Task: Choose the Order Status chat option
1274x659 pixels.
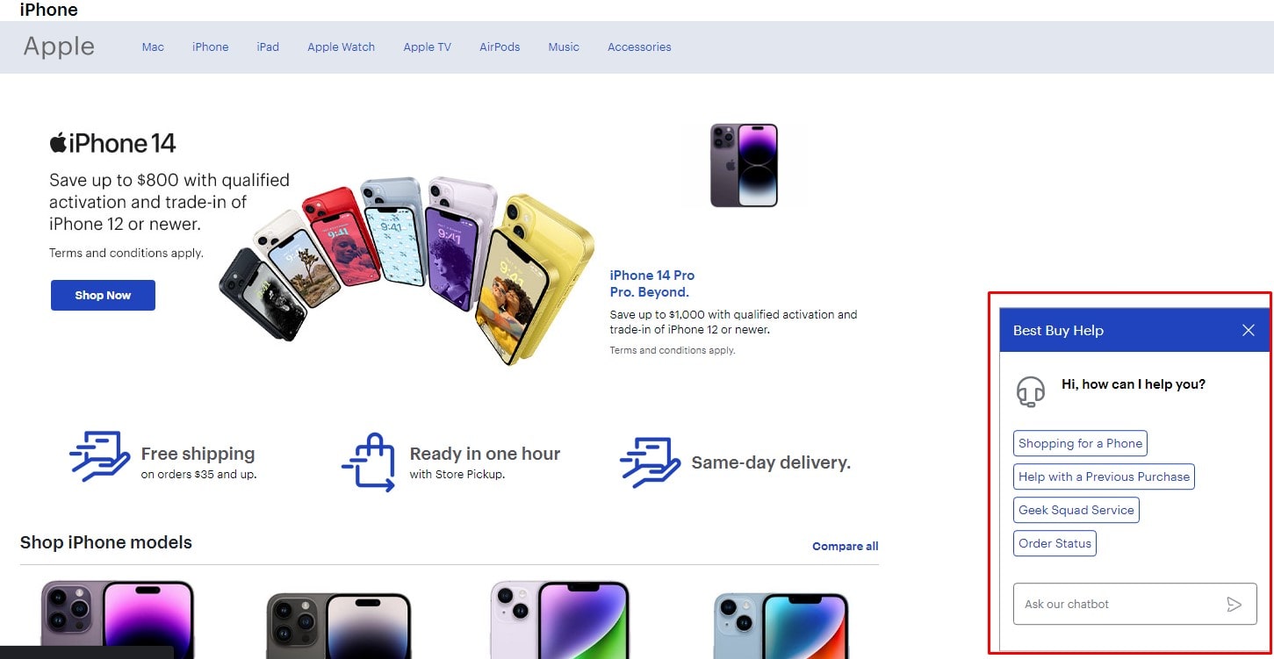Action: 1054,543
